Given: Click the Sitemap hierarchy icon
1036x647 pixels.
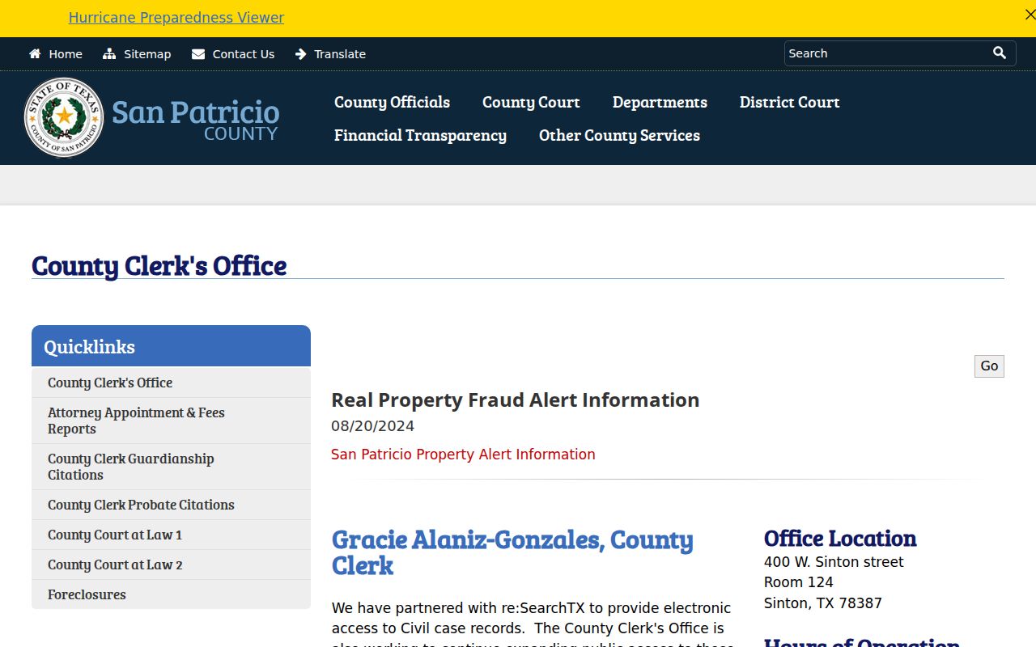Looking at the screenshot, I should (x=109, y=53).
